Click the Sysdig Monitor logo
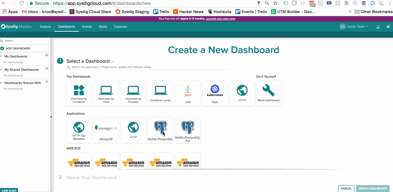This screenshot has width=393, height=192. [16, 26]
